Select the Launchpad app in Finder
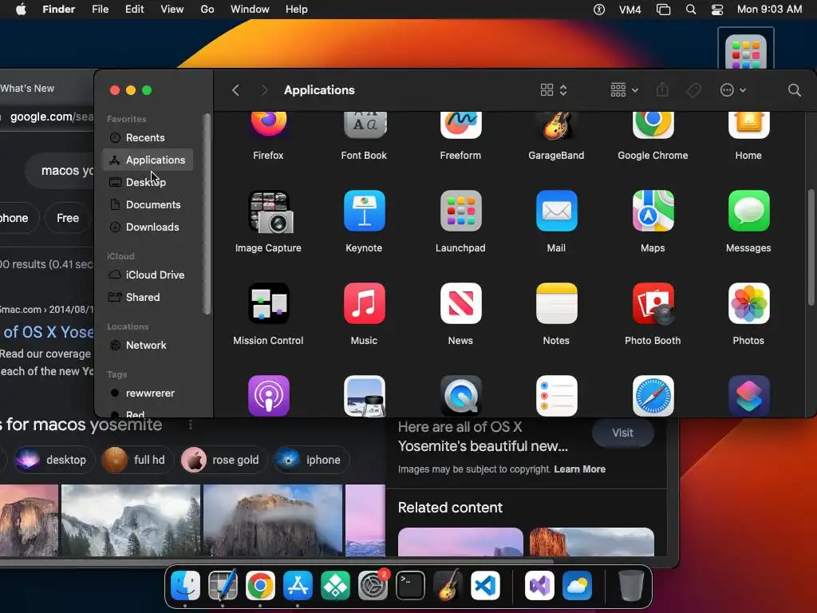 click(460, 211)
